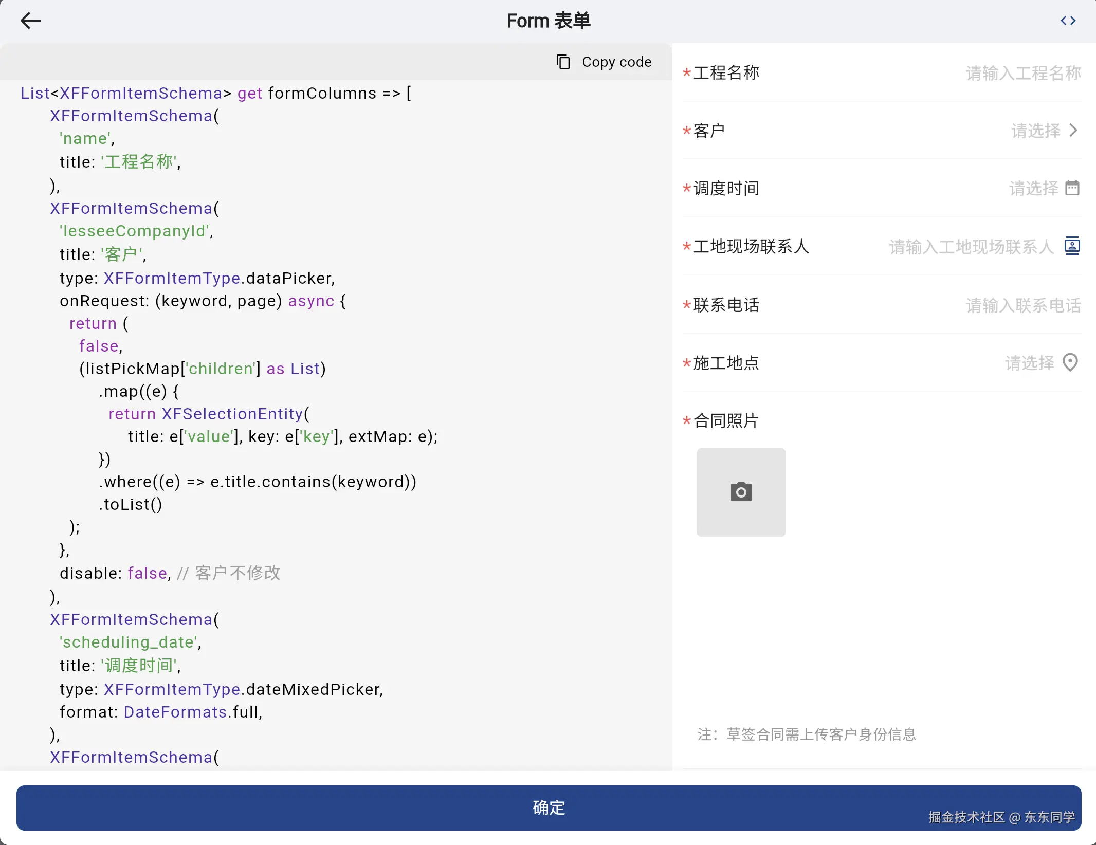Open the 施工地点 请选择 selector
Image resolution: width=1096 pixels, height=845 pixels.
click(1029, 363)
